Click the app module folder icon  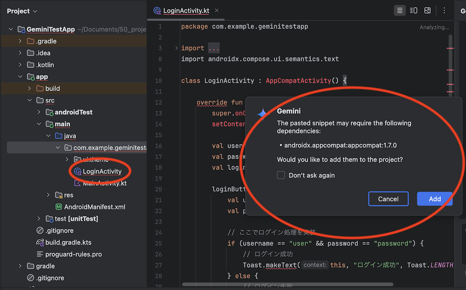[x=31, y=77]
